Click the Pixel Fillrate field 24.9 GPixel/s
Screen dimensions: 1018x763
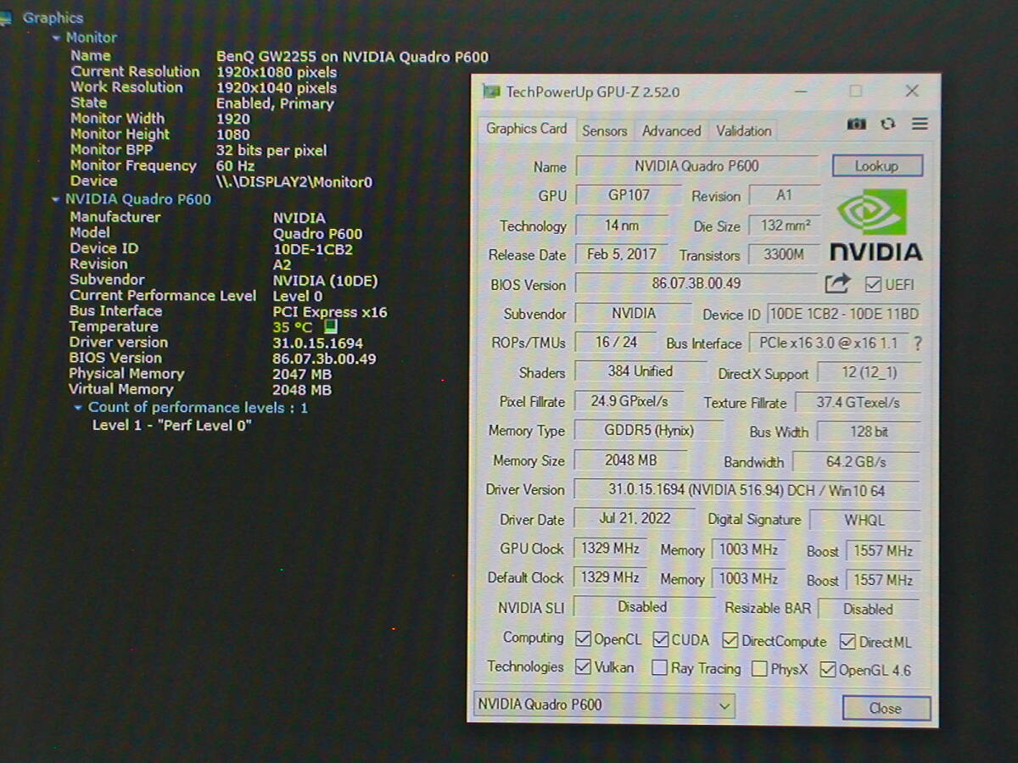click(630, 401)
